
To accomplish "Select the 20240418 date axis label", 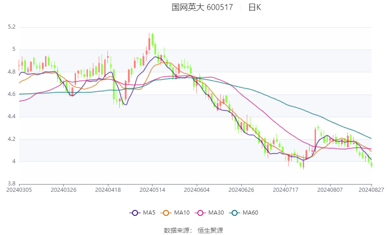I will (x=108, y=190).
